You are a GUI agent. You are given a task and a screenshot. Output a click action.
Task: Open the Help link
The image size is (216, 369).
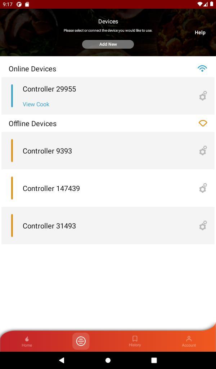point(200,32)
